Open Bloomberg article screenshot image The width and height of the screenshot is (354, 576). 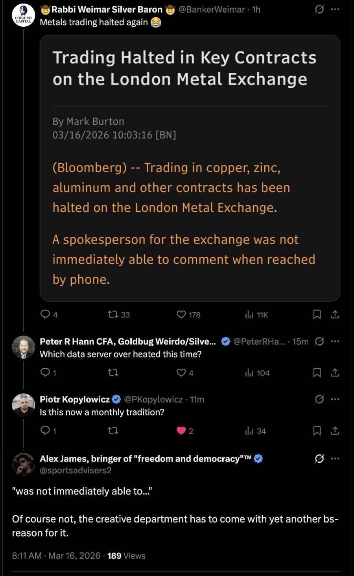190,168
